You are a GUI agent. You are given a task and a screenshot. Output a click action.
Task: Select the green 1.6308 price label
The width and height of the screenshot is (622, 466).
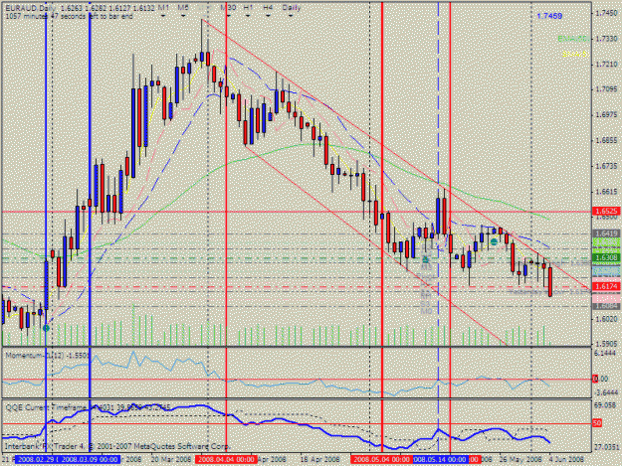pos(606,258)
